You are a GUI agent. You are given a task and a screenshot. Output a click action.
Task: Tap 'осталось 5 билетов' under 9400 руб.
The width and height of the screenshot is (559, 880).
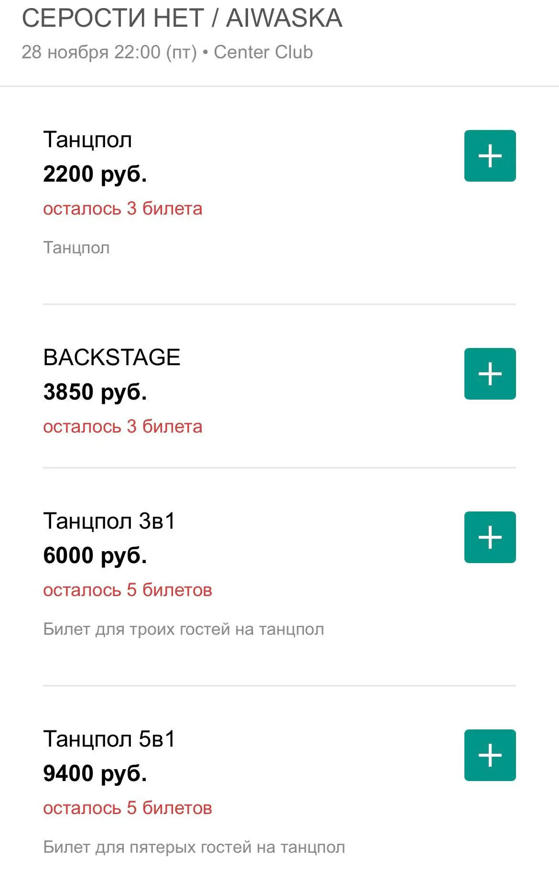(x=128, y=808)
